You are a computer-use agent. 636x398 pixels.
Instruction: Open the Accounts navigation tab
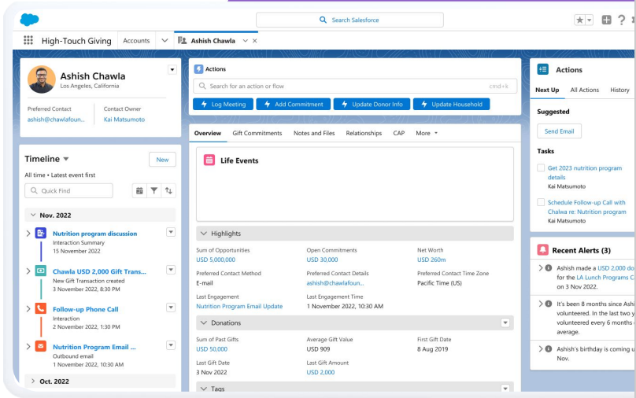136,41
